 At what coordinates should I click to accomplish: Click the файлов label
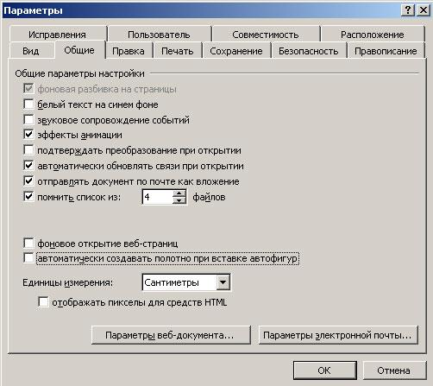point(209,197)
